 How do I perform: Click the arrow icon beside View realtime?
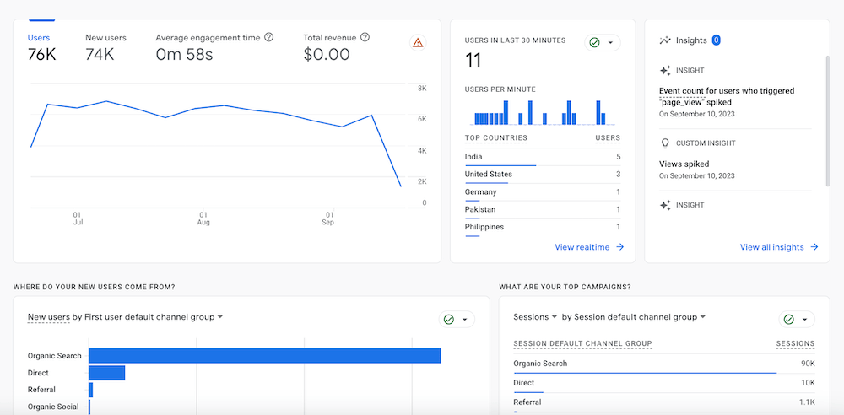click(620, 247)
